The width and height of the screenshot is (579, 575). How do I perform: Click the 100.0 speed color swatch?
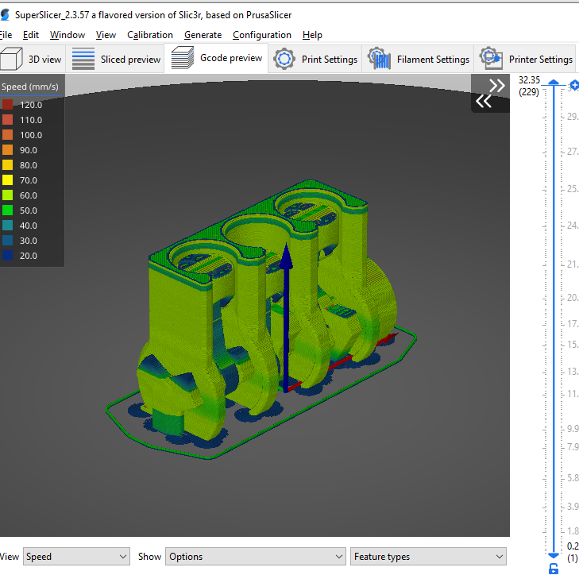(7, 135)
